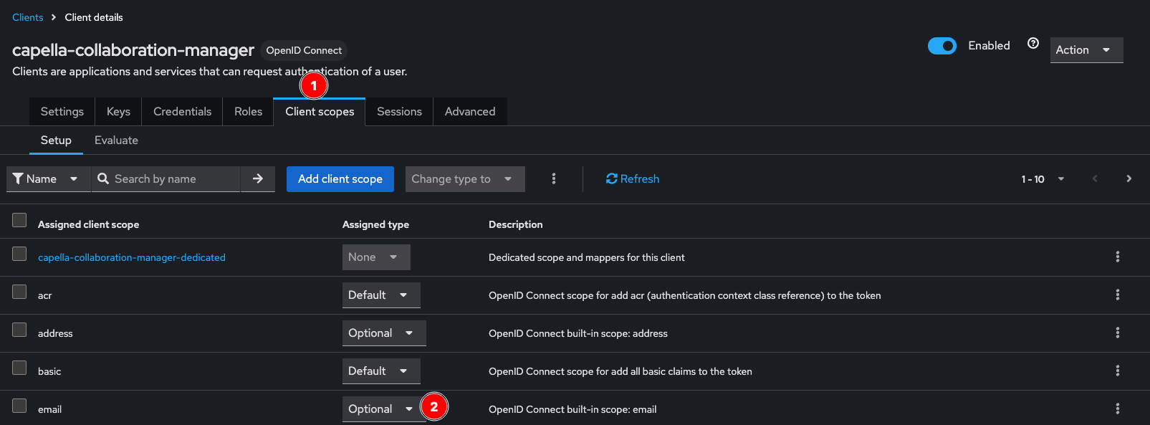Change assigned type dropdown for email

click(384, 409)
